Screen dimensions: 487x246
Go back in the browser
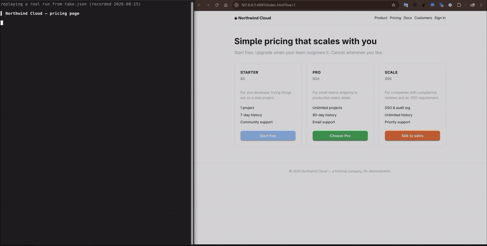(x=199, y=5)
